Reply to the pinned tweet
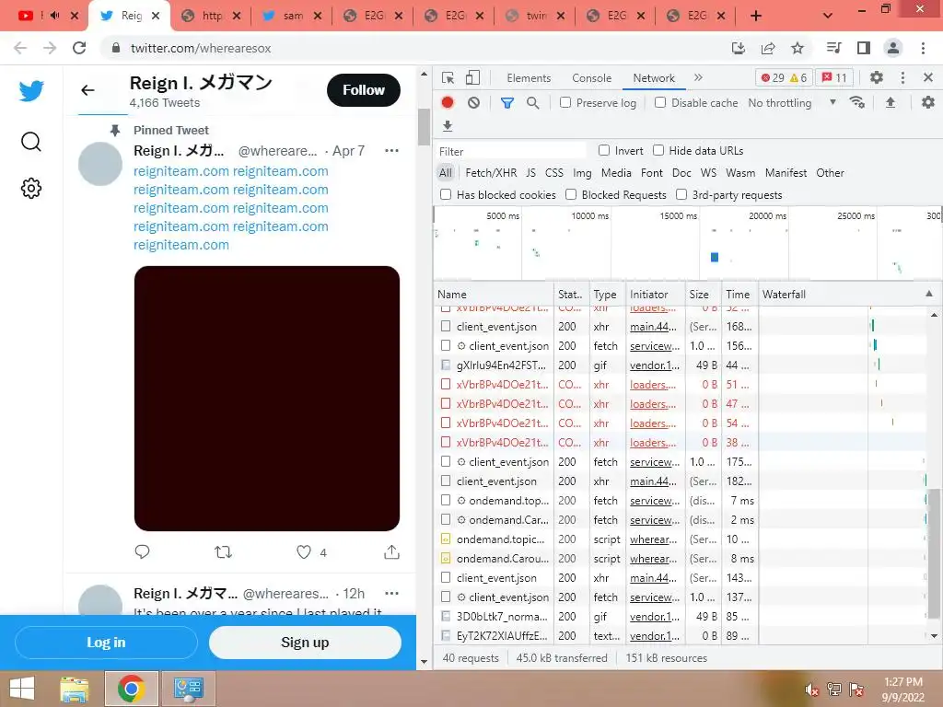This screenshot has height=707, width=943. 142,552
